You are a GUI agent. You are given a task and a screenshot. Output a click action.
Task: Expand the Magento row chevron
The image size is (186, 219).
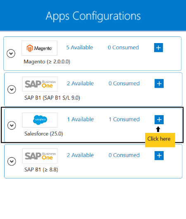click(11, 53)
